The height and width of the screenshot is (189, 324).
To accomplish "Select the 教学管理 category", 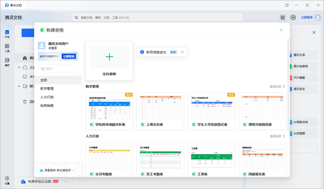I will point(58,89).
